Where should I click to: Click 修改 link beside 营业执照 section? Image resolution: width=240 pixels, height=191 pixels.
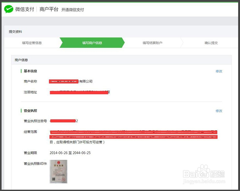point(219,111)
